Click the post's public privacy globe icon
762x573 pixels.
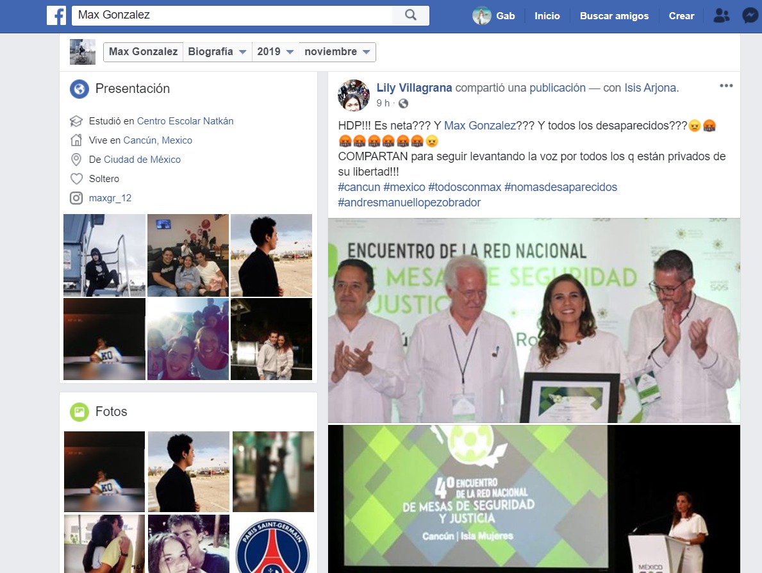coord(403,103)
